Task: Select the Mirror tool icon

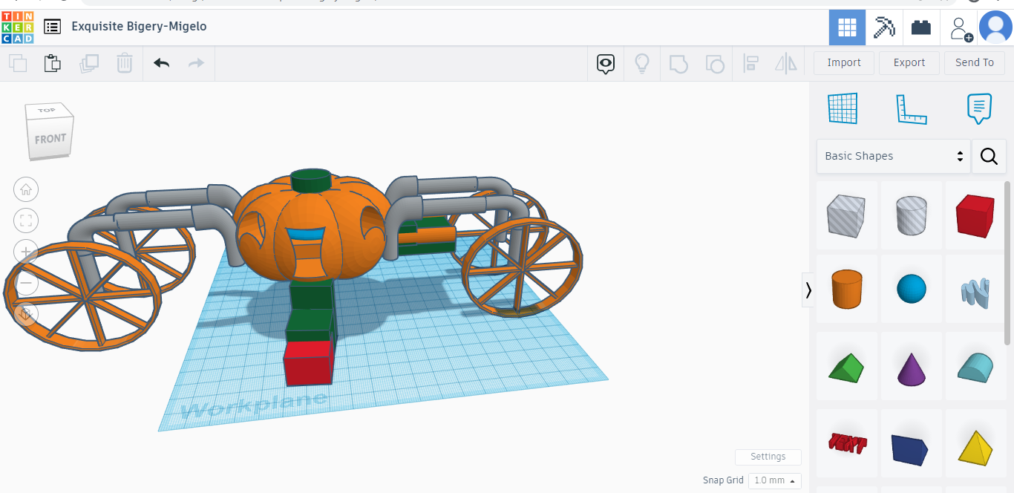Action: (785, 63)
